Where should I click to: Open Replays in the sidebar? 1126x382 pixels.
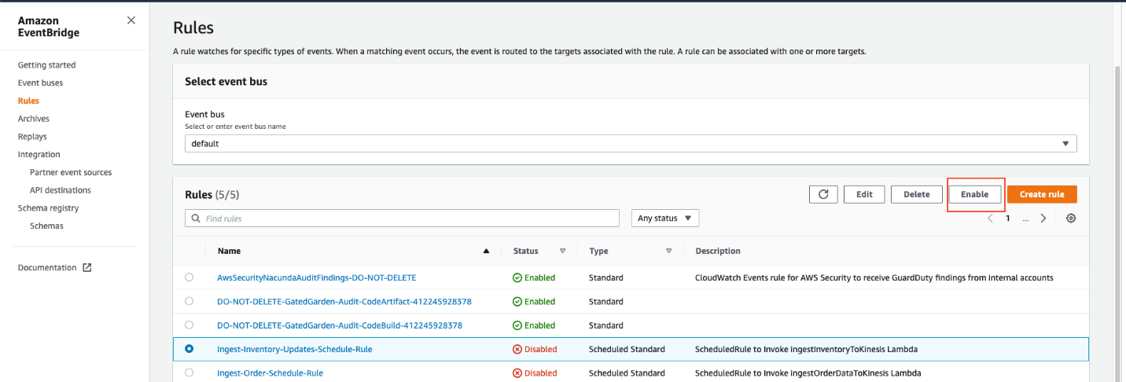(x=33, y=137)
